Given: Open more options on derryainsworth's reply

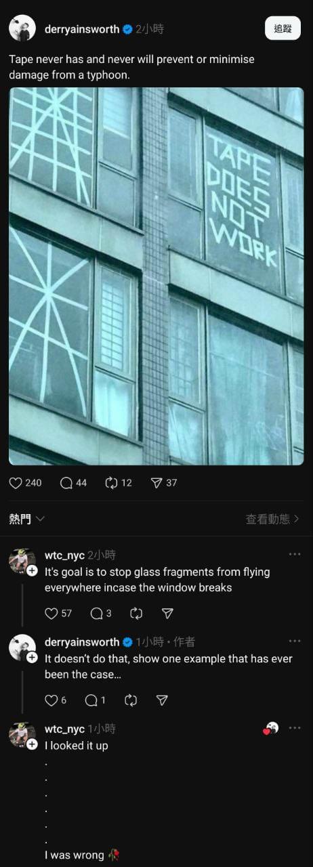Looking at the screenshot, I should [295, 641].
